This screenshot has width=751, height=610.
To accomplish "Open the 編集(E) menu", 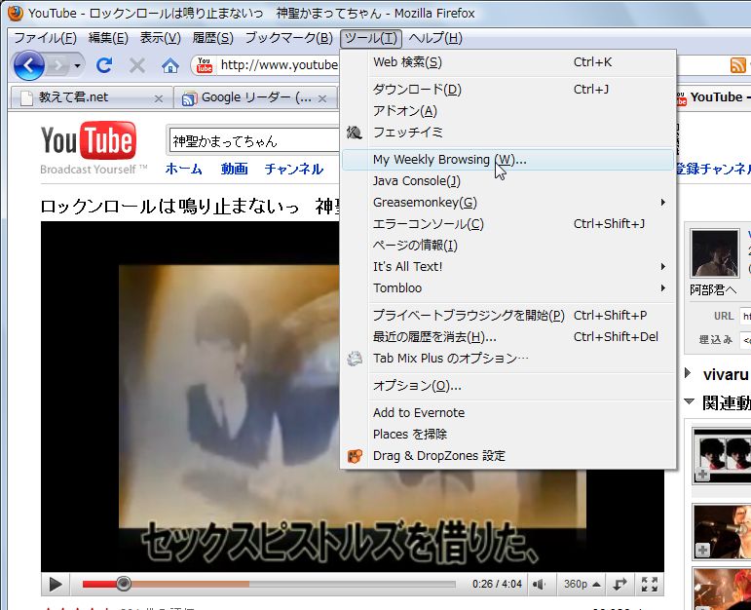I will (x=108, y=38).
